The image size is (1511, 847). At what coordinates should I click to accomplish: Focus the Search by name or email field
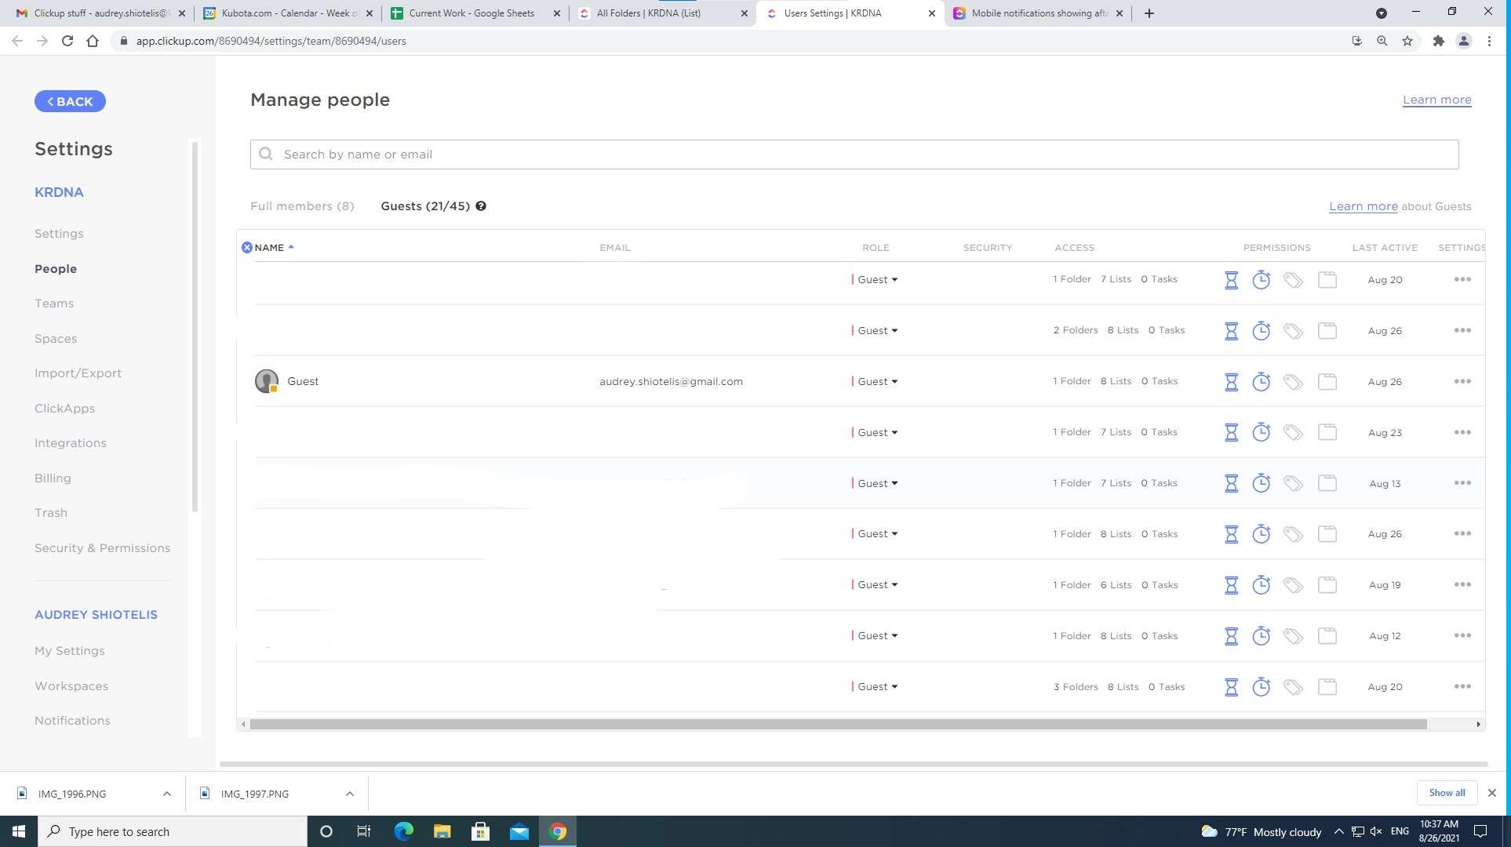point(854,154)
